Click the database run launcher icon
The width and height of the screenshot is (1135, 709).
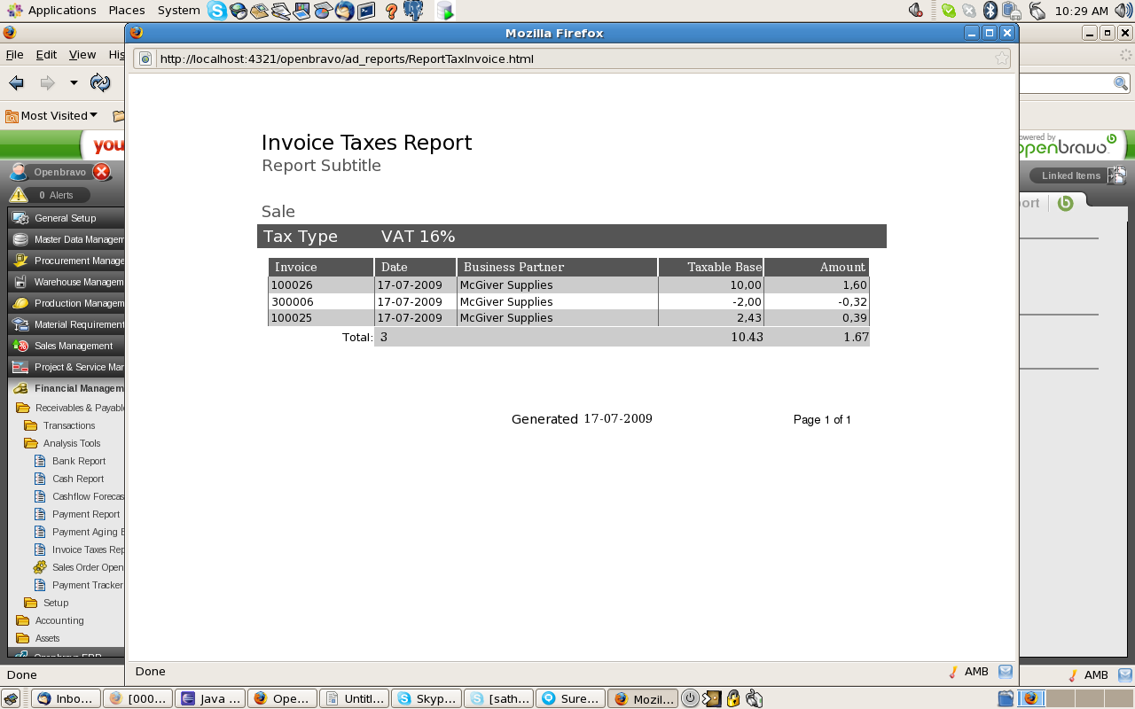click(445, 11)
